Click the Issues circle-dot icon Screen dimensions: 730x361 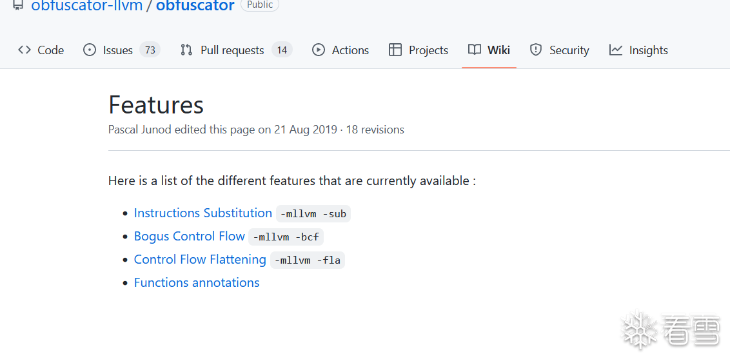coord(90,50)
